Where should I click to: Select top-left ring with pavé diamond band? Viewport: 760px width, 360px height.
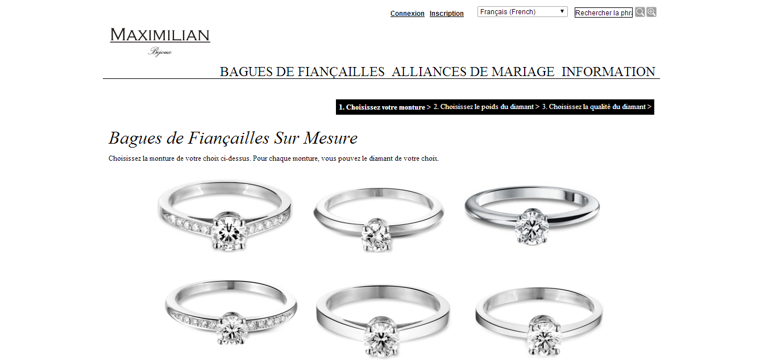pyautogui.click(x=225, y=216)
